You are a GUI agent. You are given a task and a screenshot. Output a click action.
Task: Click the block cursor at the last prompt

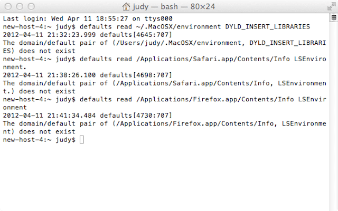[x=82, y=140]
